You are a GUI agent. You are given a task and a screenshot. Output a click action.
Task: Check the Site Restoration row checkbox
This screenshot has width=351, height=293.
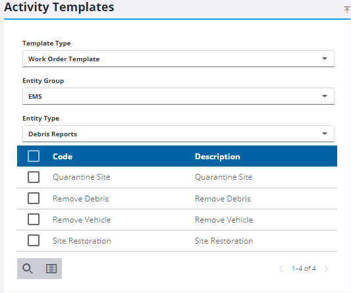click(x=34, y=240)
